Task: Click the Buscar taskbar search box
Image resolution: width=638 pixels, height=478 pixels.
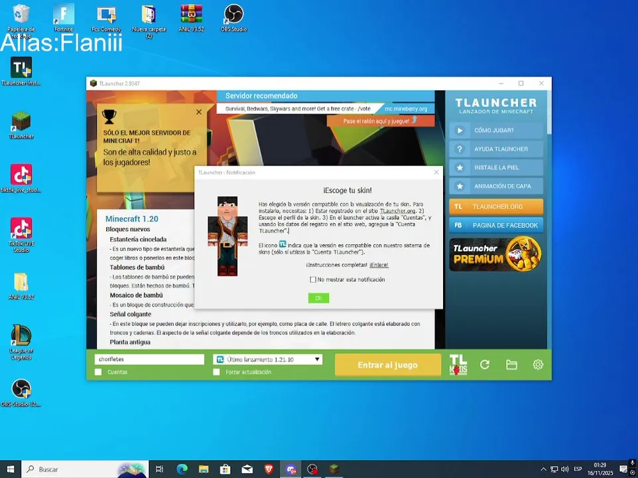Action: pyautogui.click(x=85, y=469)
